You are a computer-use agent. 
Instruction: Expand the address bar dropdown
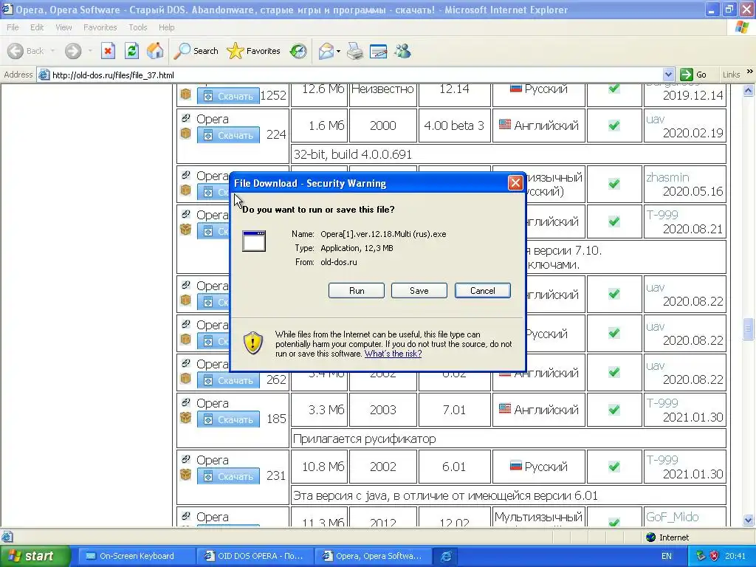click(668, 75)
